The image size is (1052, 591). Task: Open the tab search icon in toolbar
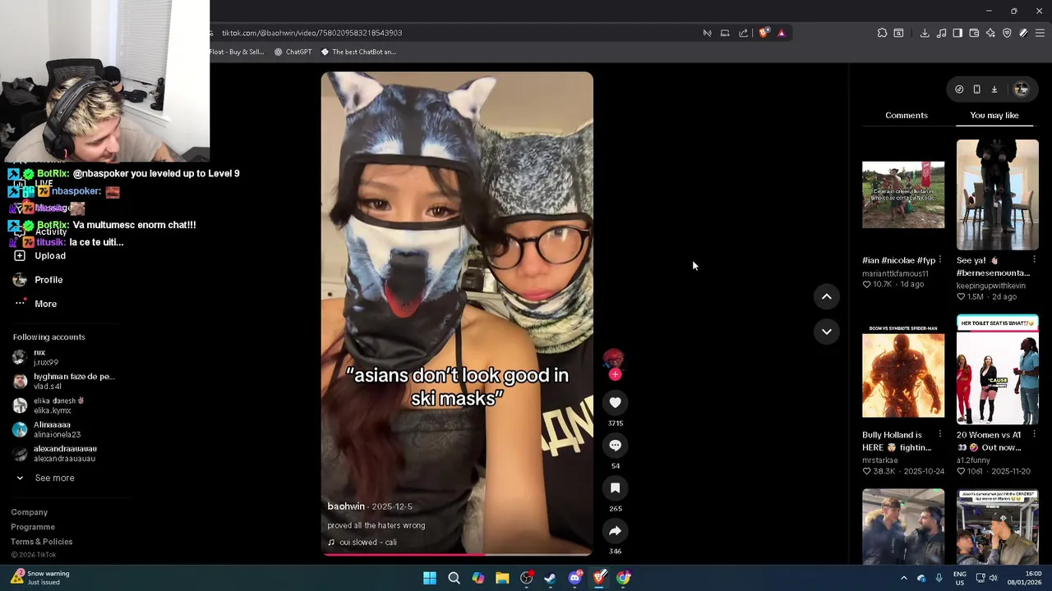898,33
